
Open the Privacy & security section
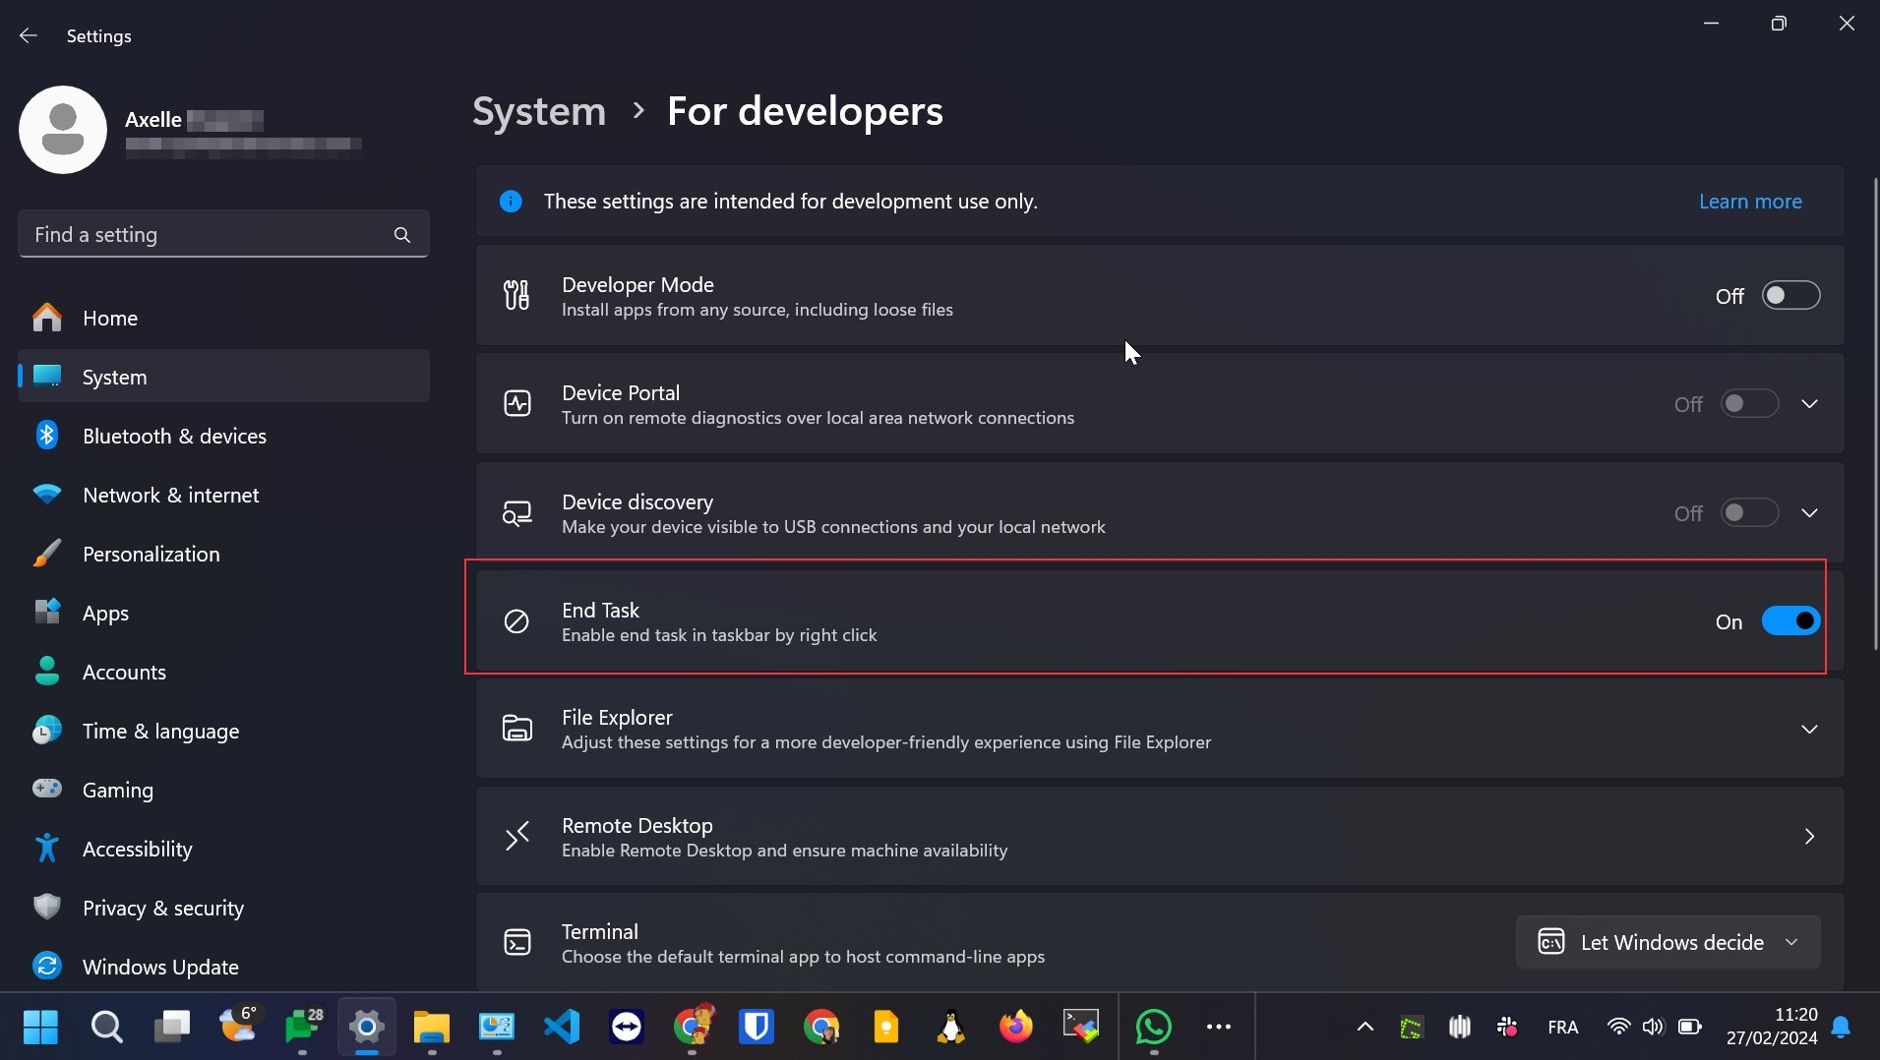click(163, 908)
